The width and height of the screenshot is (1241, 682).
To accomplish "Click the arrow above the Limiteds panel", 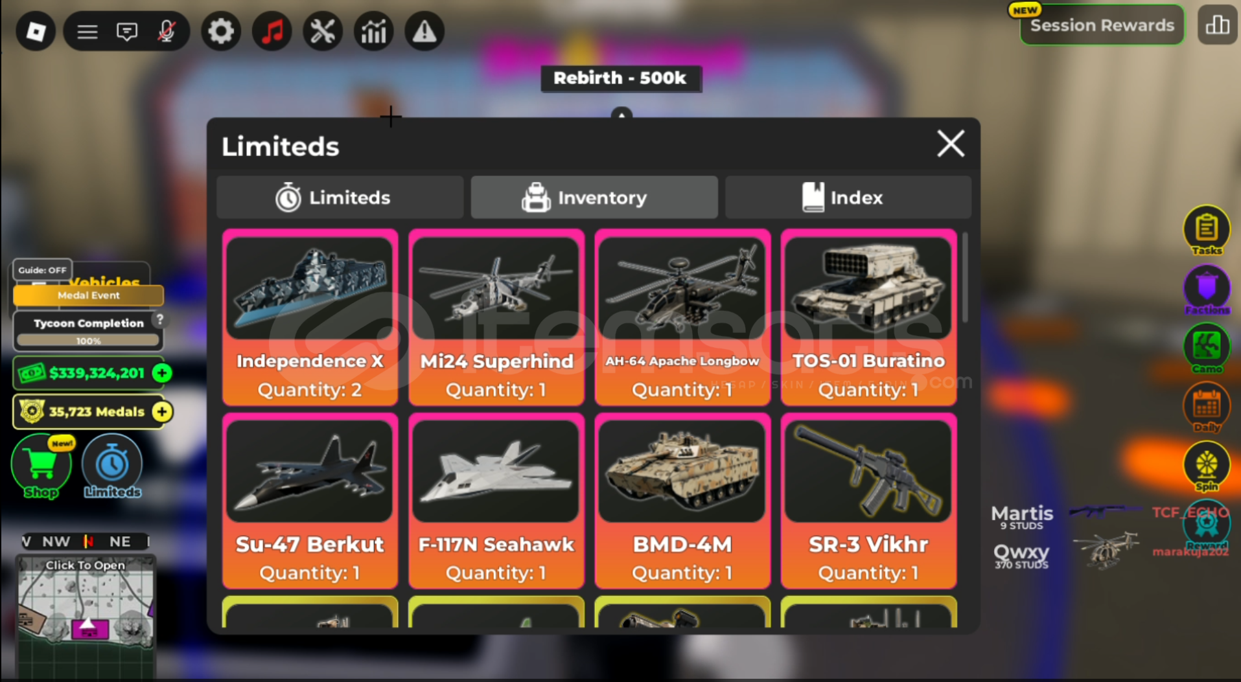I will point(621,113).
